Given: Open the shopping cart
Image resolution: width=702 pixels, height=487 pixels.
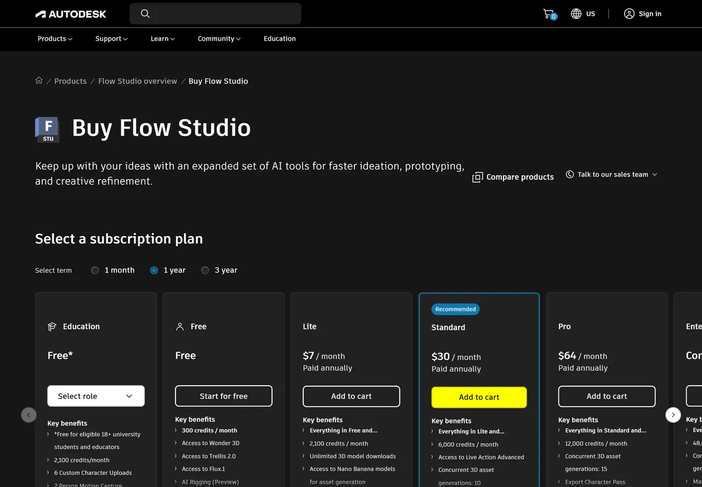Looking at the screenshot, I should [x=550, y=14].
